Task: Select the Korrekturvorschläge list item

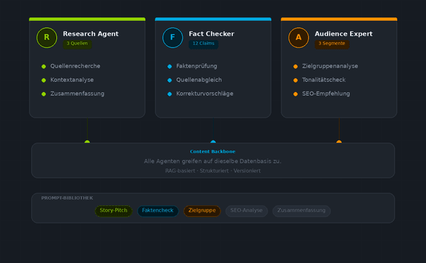Action: tap(205, 94)
